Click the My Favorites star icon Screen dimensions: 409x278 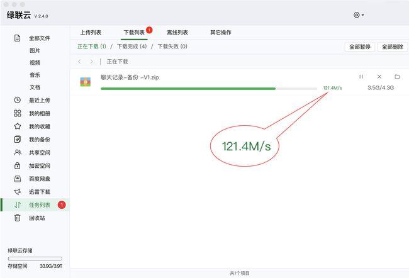[18, 126]
